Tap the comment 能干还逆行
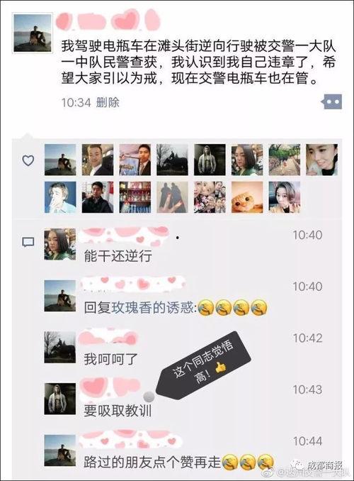Screen dimensions: 354x481 [118, 256]
